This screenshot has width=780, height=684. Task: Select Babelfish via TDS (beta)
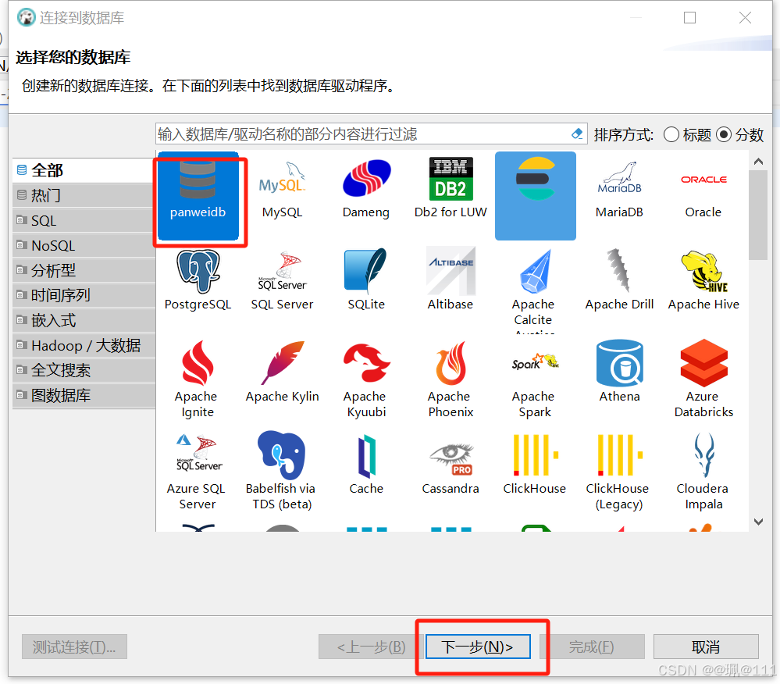281,472
